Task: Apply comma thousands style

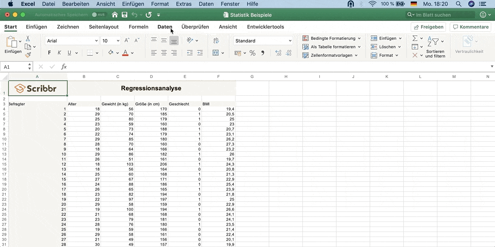Action: (263, 53)
